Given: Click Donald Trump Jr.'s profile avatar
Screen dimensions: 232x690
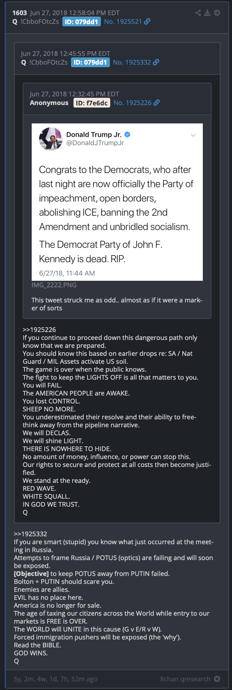Looking at the screenshot, I should pos(51,139).
